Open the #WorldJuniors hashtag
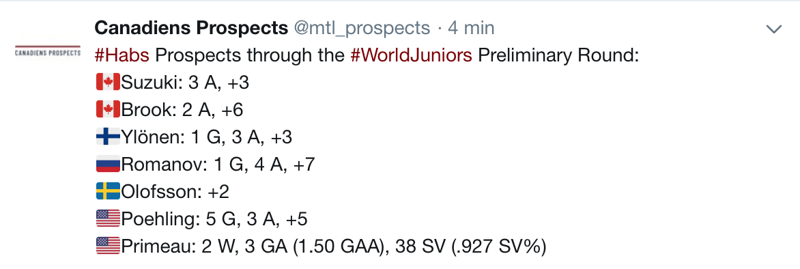 tap(411, 55)
